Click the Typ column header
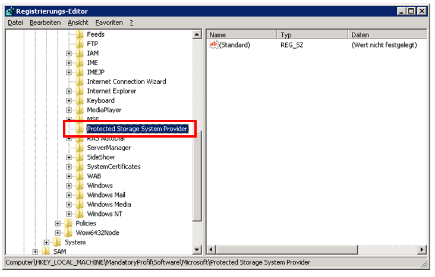 (x=312, y=35)
